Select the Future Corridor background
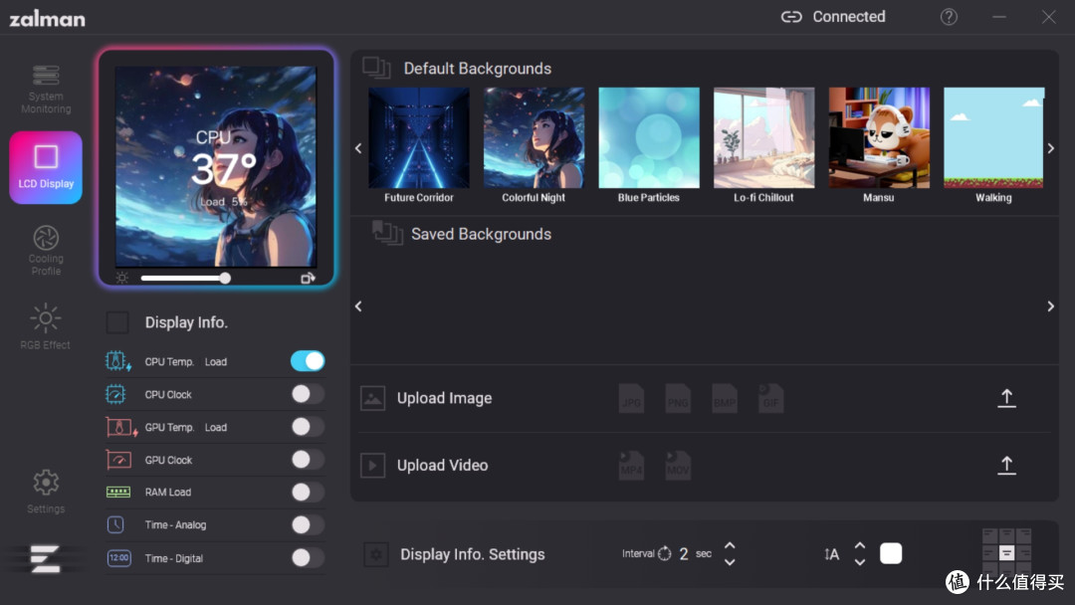 [419, 137]
